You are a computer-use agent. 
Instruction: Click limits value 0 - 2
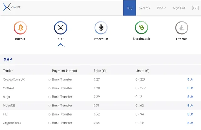[x=139, y=97]
